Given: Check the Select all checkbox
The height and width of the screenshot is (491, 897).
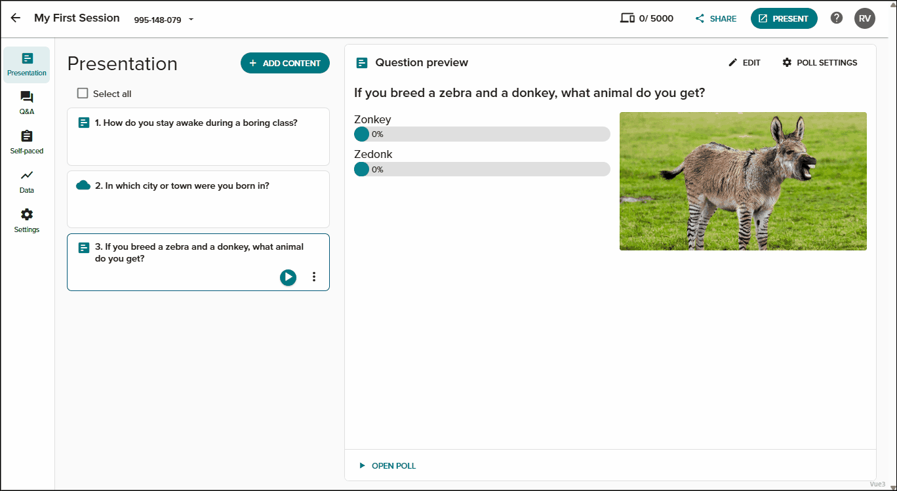Looking at the screenshot, I should tap(83, 94).
